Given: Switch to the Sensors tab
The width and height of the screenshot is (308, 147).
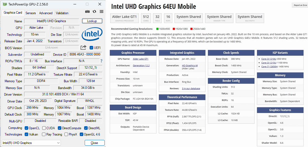Looking at the screenshot, I should click(x=31, y=13).
